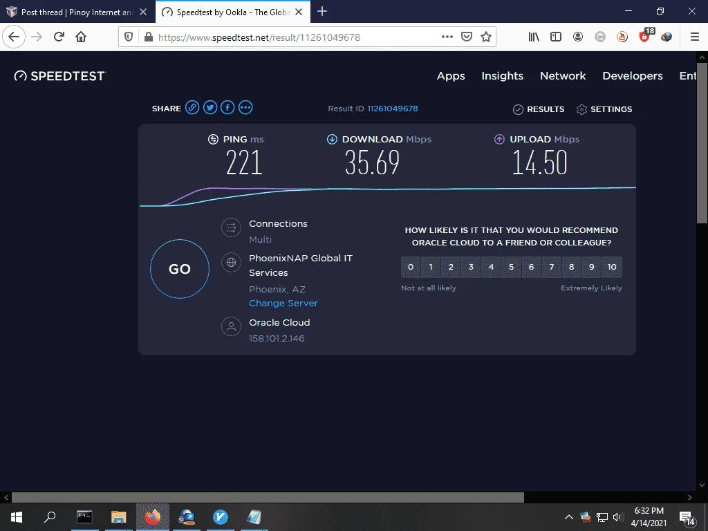Close the Speedtest by Ookla tab

(x=299, y=12)
